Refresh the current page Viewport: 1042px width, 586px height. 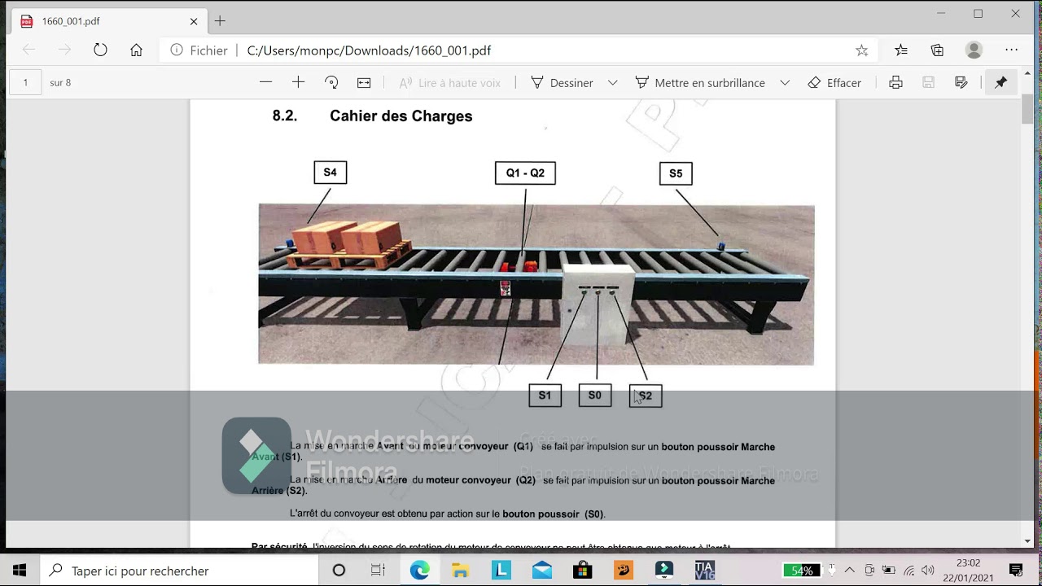100,50
